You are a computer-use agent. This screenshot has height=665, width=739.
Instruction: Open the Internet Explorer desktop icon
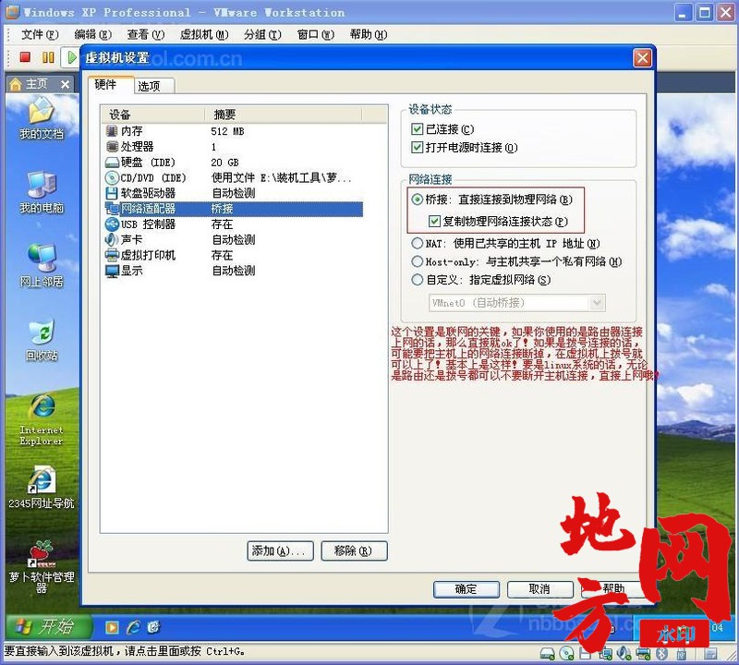(42, 419)
